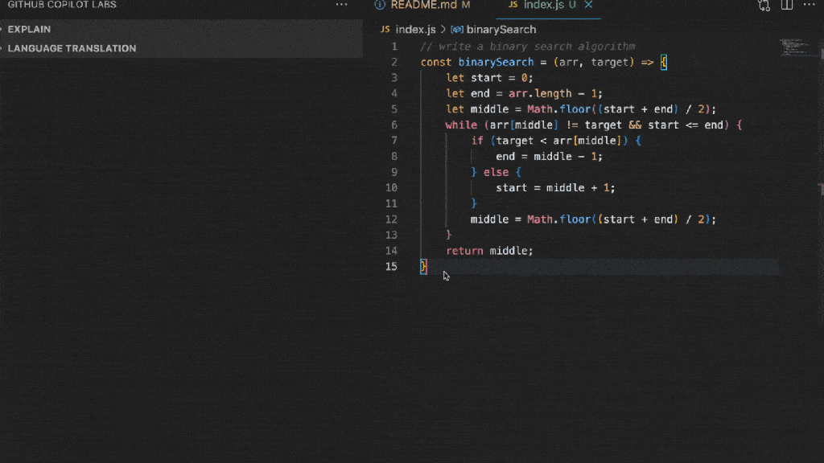Close the index.js tab
The height and width of the screenshot is (463, 824).
[x=591, y=6]
